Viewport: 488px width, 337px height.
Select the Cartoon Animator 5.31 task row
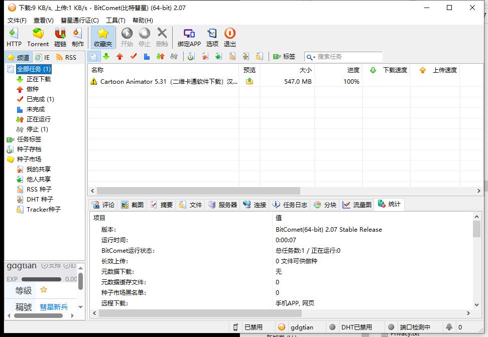285,81
